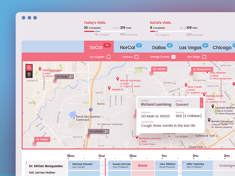Click the 100 Scheduled count
The image size is (235, 176).
point(195,35)
